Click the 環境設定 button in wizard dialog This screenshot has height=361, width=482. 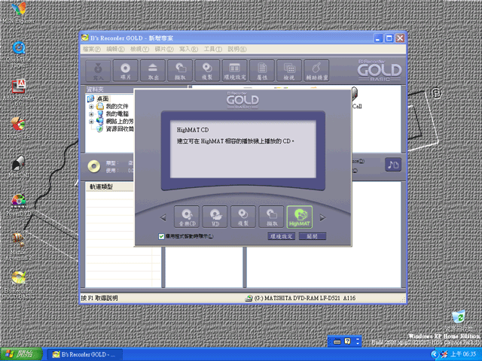[282, 236]
